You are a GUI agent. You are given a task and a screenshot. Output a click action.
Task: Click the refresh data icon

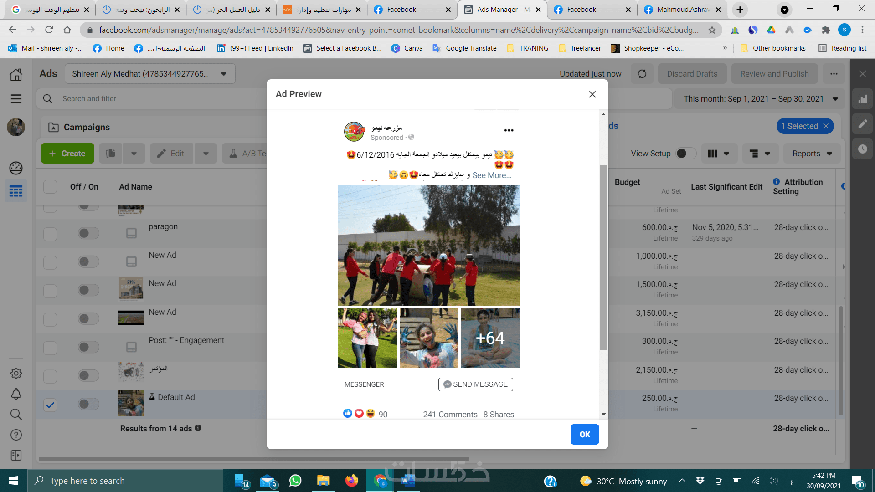click(x=642, y=74)
